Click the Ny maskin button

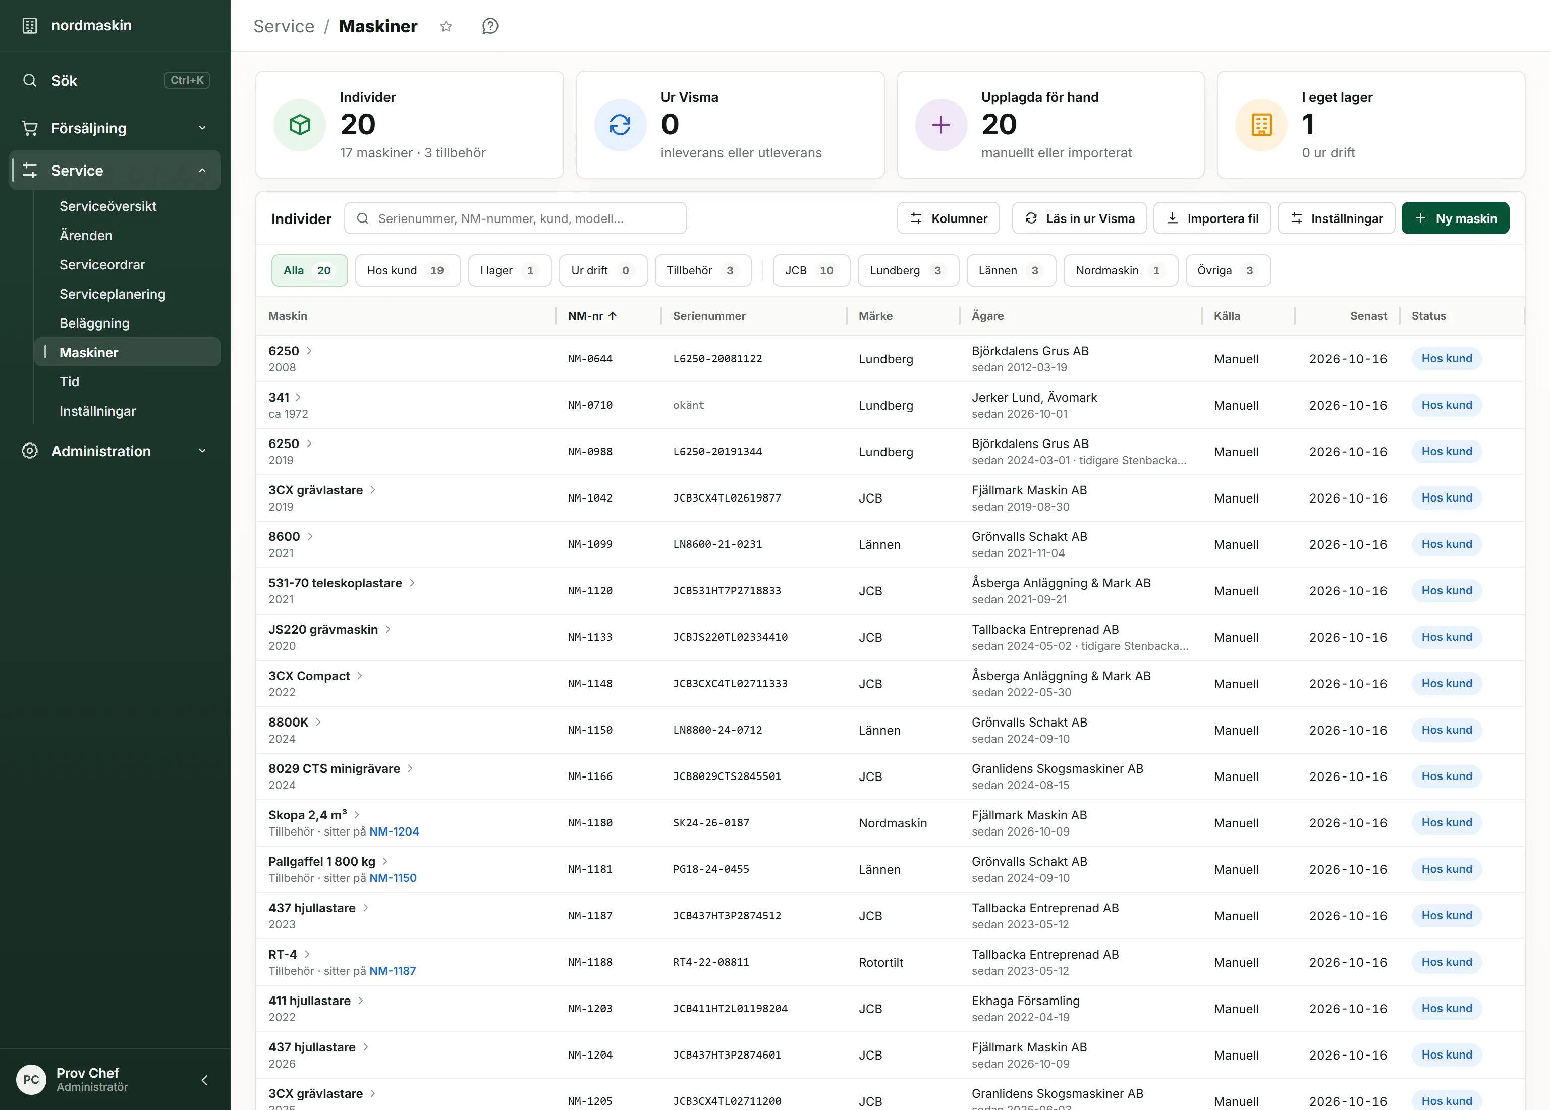[1456, 218]
